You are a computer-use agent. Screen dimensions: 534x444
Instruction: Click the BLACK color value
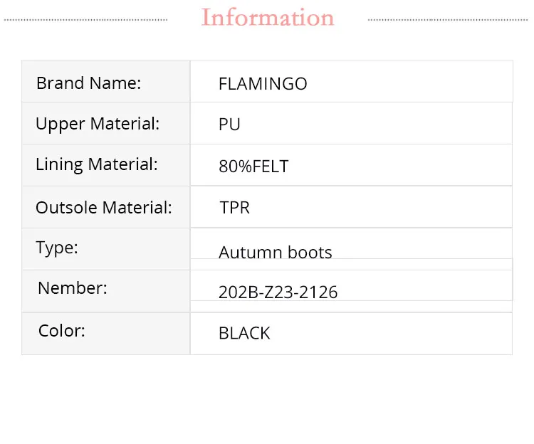click(244, 333)
